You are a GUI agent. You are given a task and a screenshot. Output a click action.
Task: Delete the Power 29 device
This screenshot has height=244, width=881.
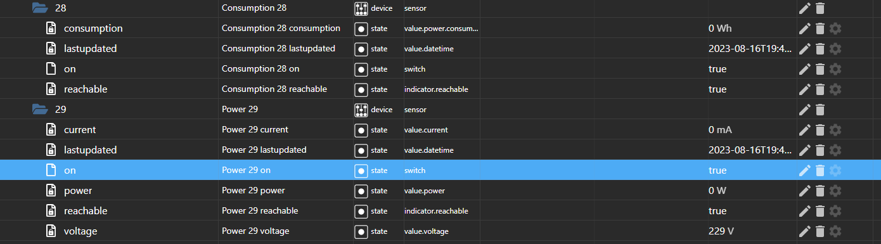820,110
